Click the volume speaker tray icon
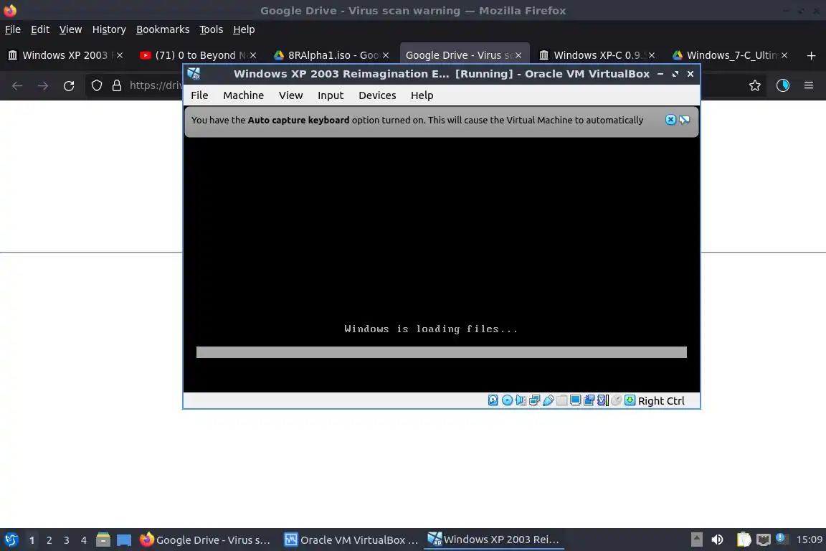 tap(716, 540)
